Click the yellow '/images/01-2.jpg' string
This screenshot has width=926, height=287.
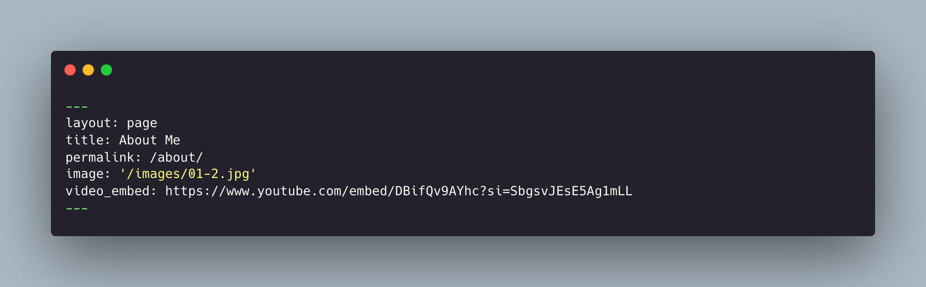188,174
